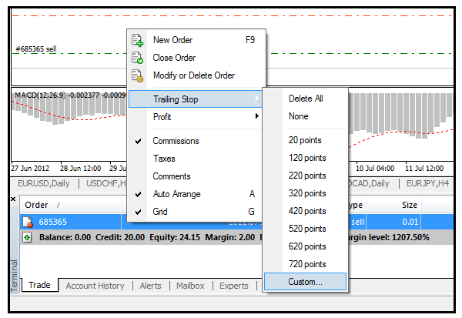Sort by the Order column header
462x318 pixels.
[x=37, y=205]
